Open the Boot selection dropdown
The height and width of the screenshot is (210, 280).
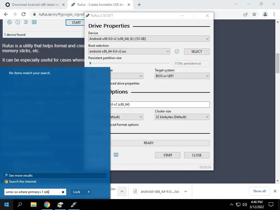pyautogui.click(x=129, y=51)
